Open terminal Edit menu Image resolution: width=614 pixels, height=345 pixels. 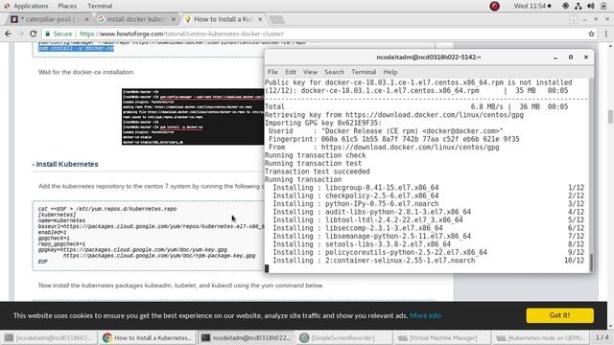click(291, 72)
